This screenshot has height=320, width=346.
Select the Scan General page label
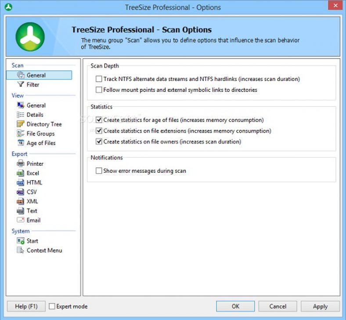[x=36, y=75]
